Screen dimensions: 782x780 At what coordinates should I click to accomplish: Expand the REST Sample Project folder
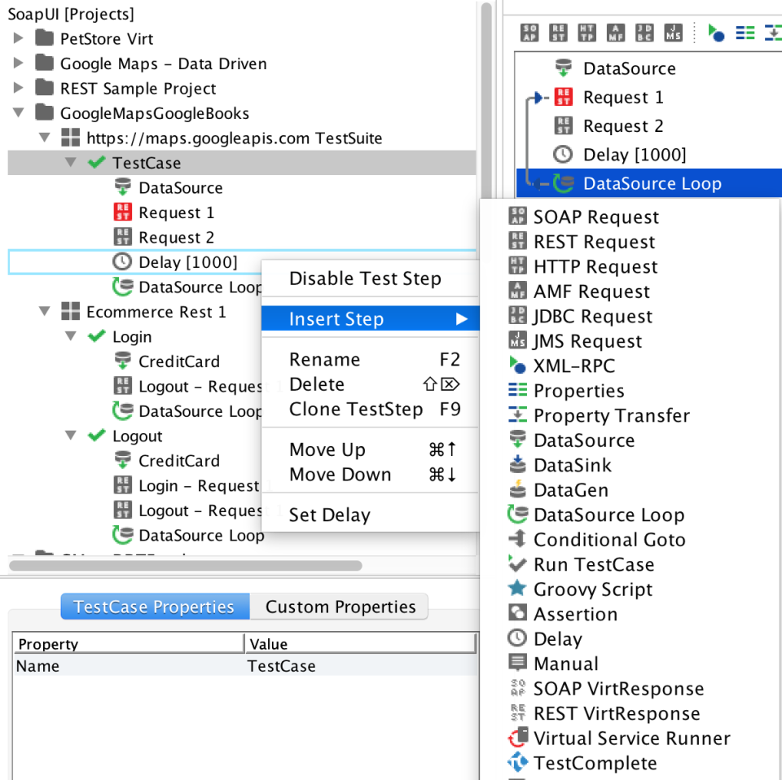(18, 88)
